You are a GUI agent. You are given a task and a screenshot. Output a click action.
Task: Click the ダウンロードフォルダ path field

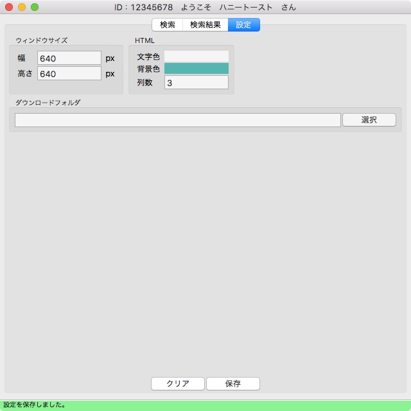pyautogui.click(x=178, y=120)
